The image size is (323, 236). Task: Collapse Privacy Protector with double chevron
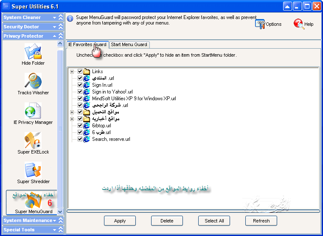pos(61,36)
